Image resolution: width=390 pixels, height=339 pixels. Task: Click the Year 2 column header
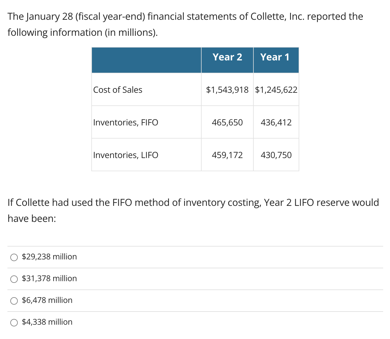pos(227,57)
